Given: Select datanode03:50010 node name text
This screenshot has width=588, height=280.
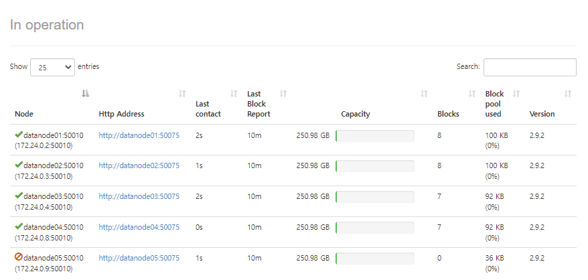Looking at the screenshot, I should point(54,196).
